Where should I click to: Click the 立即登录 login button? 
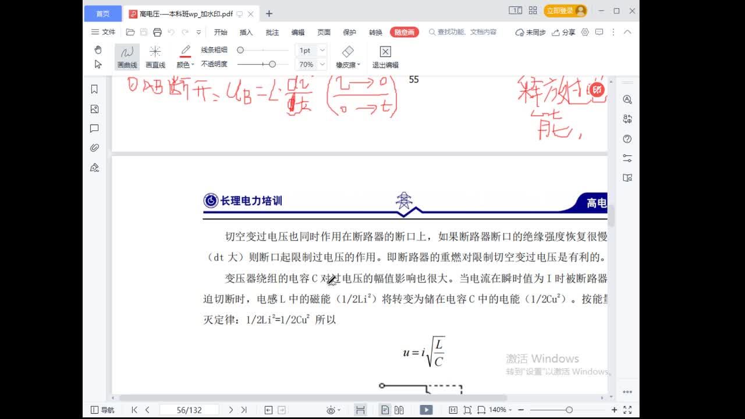click(565, 11)
